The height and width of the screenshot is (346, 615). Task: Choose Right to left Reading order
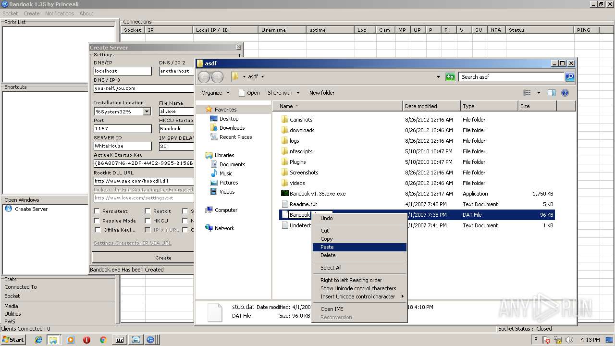click(359, 280)
